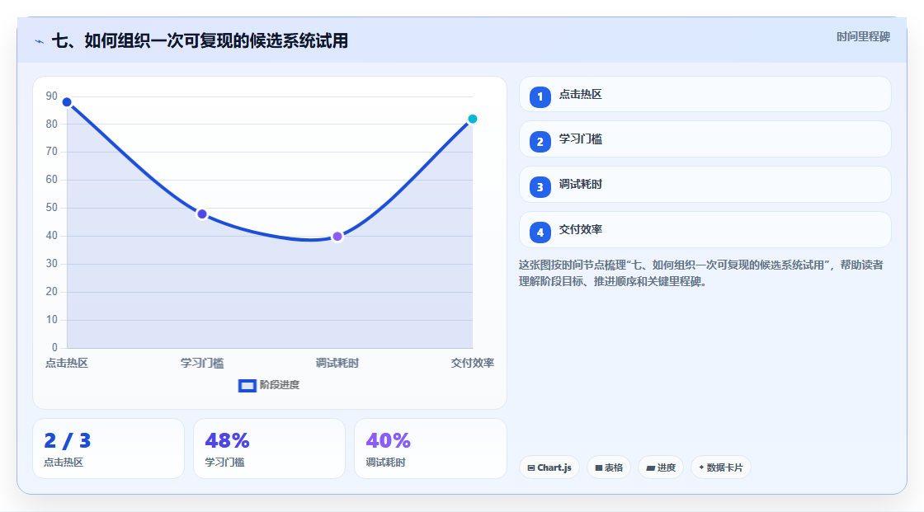This screenshot has width=924, height=512.
Task: Click the lightning icon beside the section title
Action: click(x=40, y=41)
